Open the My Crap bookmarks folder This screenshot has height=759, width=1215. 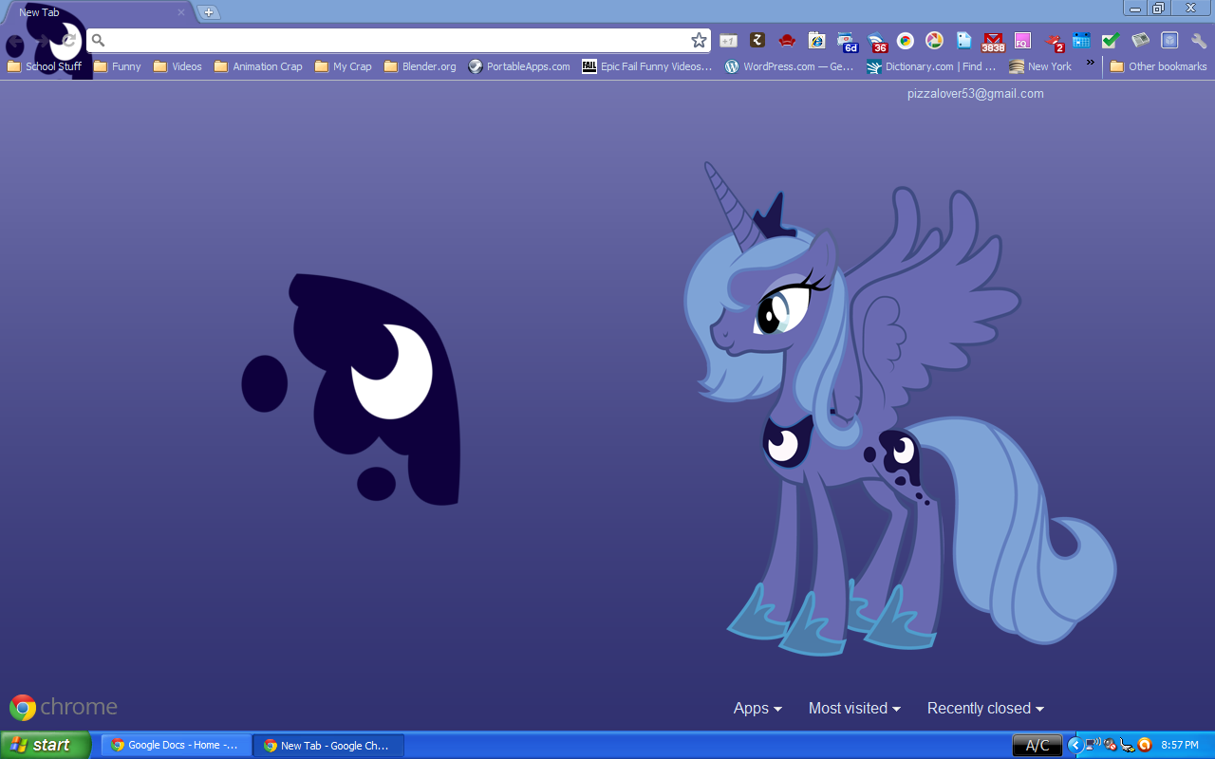pos(343,66)
